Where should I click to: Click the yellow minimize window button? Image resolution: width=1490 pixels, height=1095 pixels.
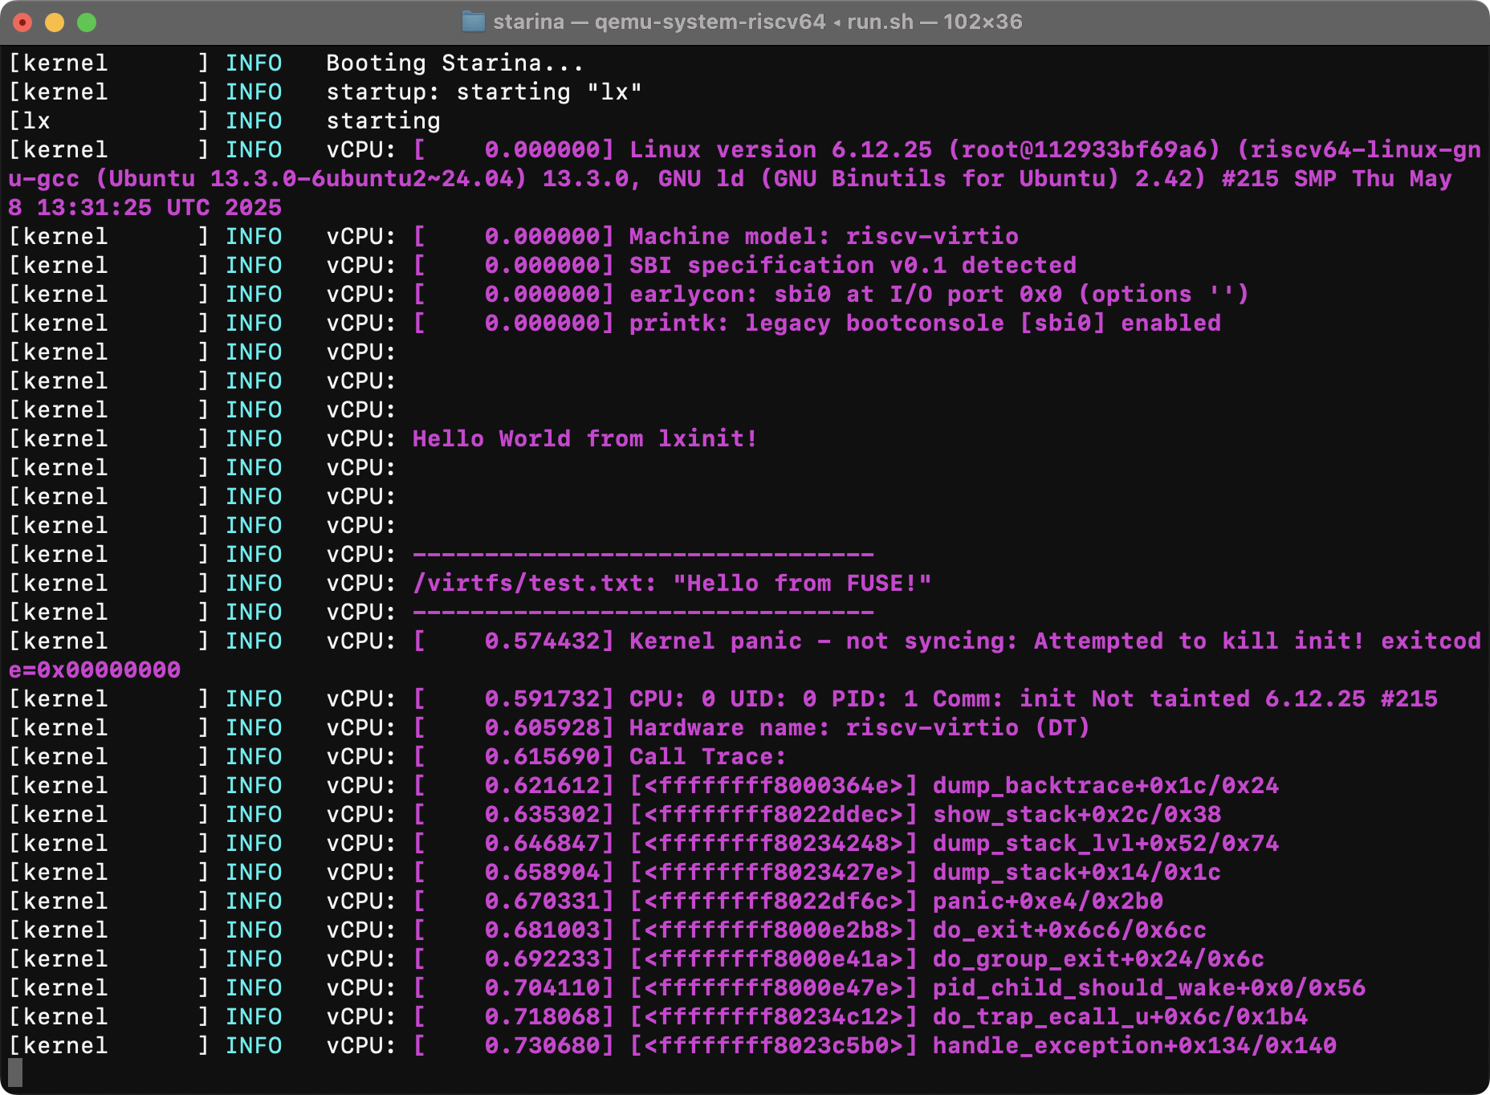point(55,22)
